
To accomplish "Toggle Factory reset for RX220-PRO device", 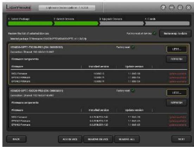I will click(133, 90).
